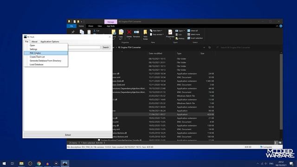Open Application Options menu in RE Pack
Screen dimensions: 297x167
tap(50, 42)
